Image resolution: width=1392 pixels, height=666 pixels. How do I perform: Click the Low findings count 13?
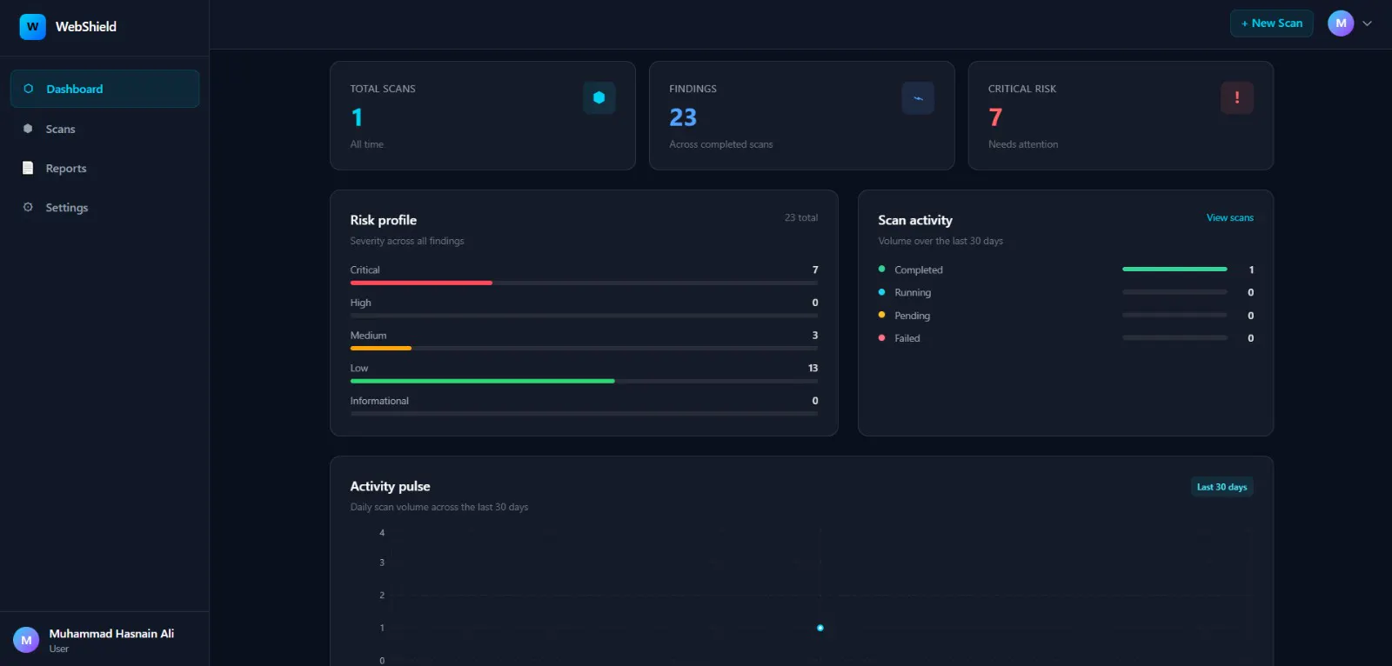[813, 368]
